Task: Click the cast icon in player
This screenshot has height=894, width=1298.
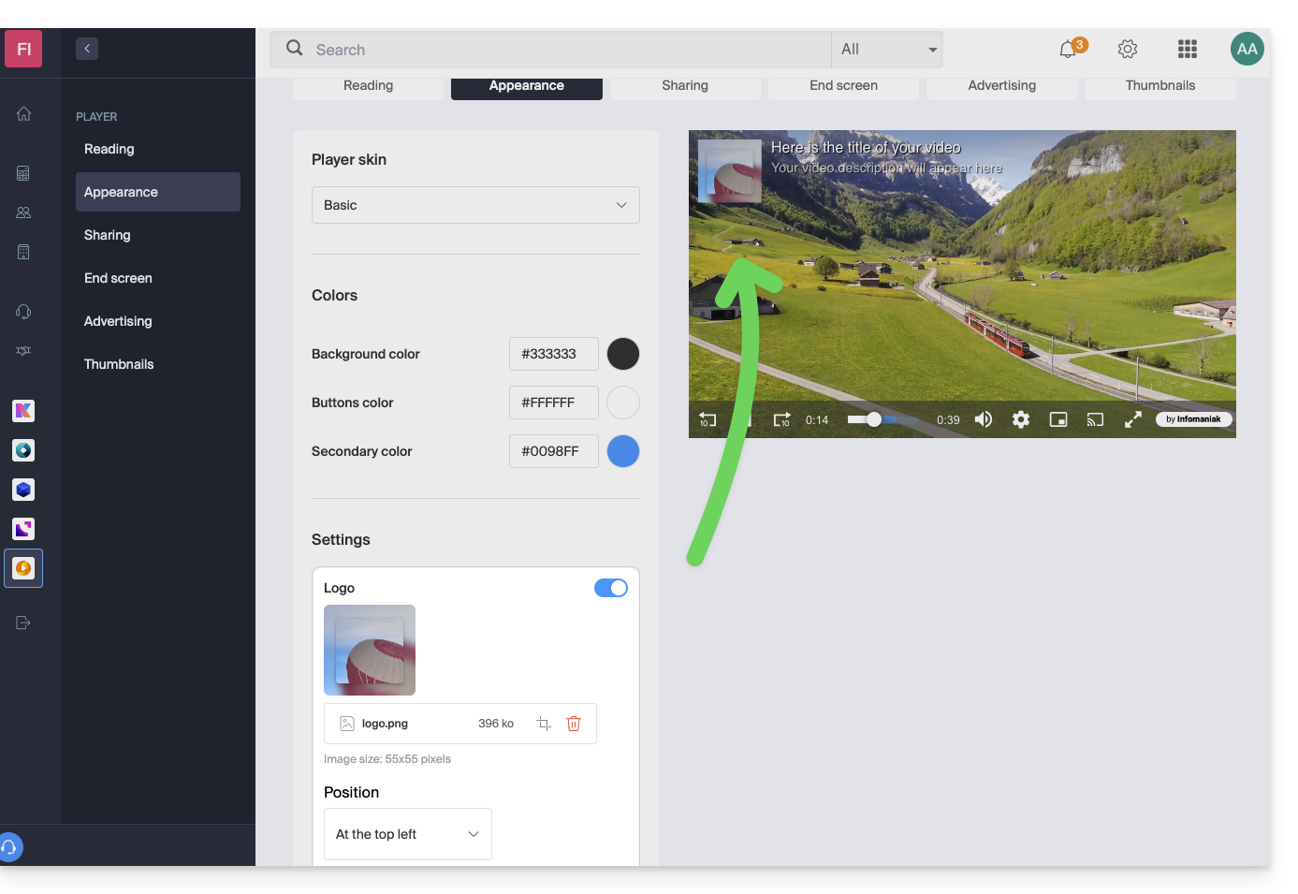Action: [x=1095, y=419]
